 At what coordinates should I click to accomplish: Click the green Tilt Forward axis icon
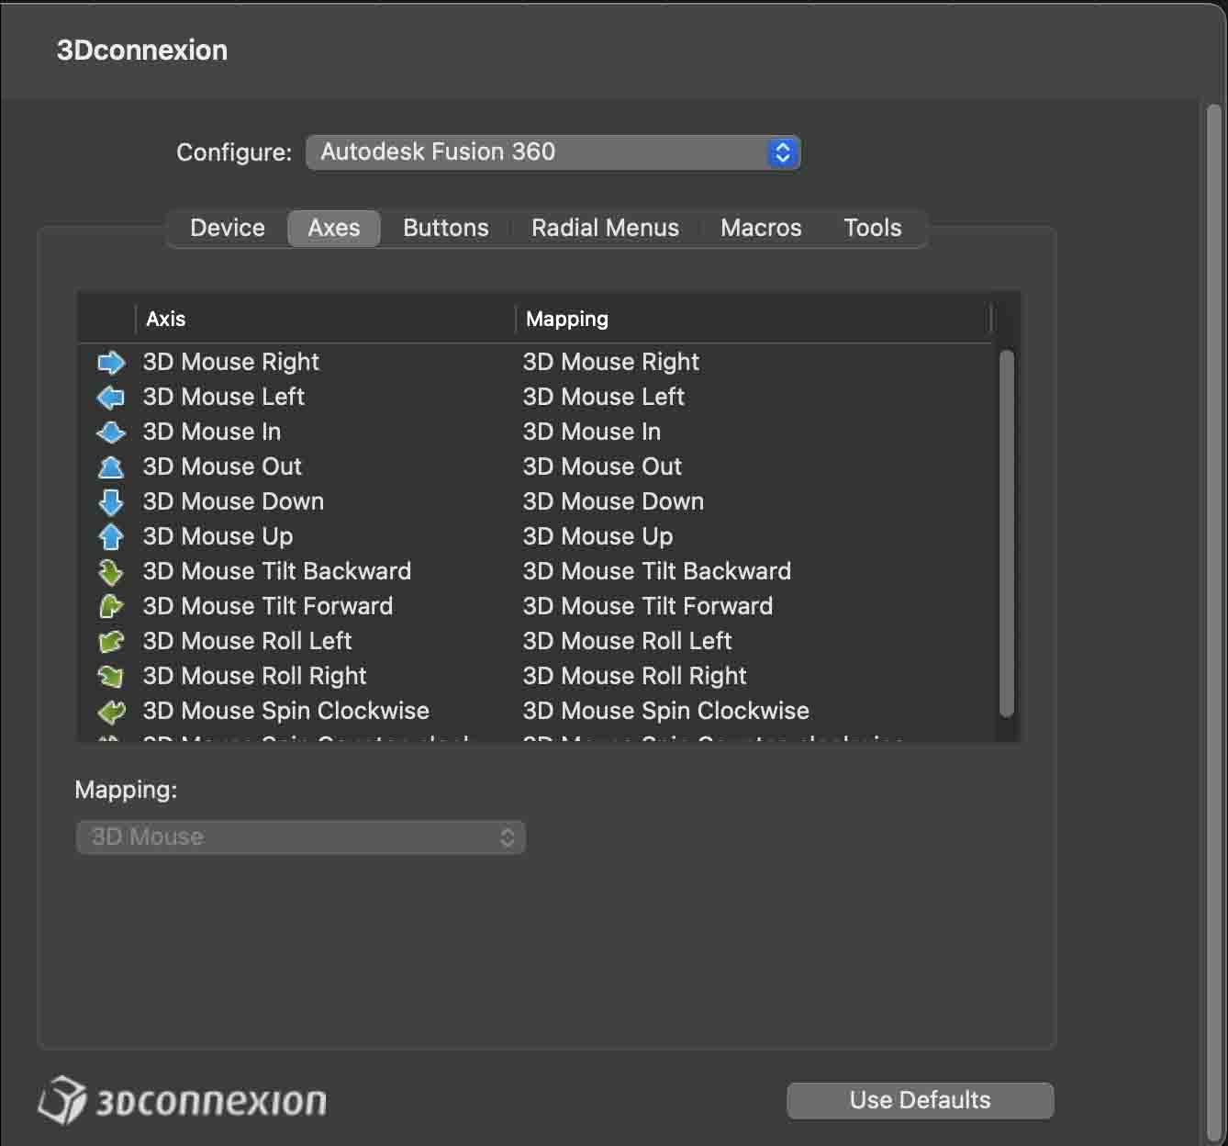pos(111,607)
